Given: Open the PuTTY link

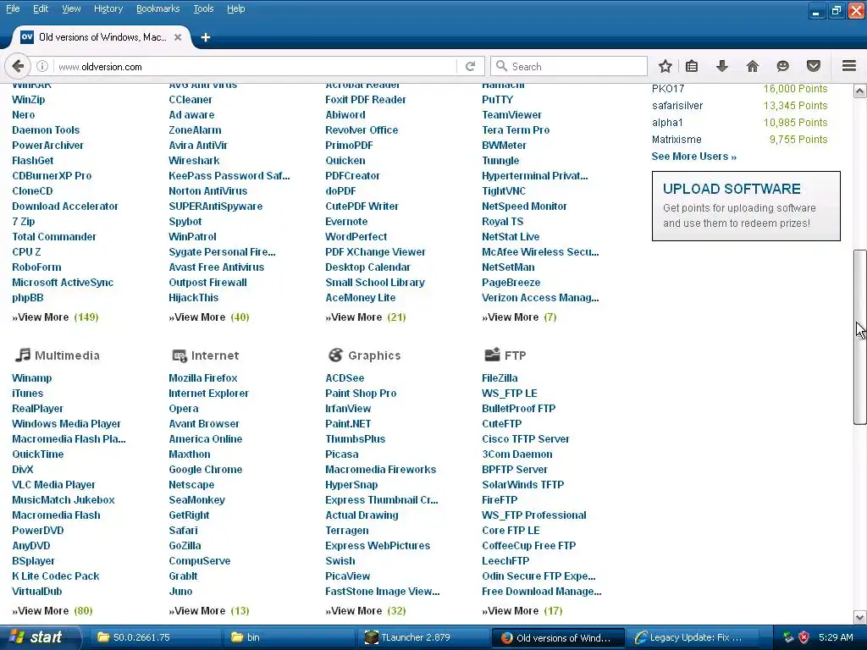Looking at the screenshot, I should (x=497, y=100).
